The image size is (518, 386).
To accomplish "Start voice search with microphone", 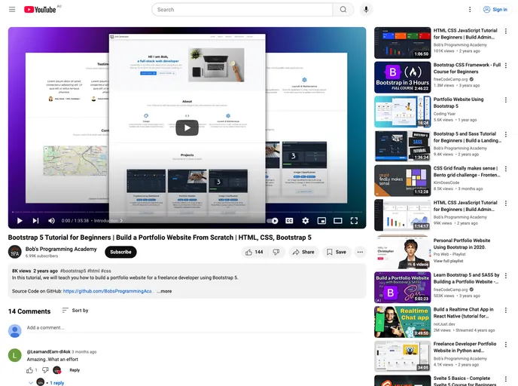I will (366, 10).
